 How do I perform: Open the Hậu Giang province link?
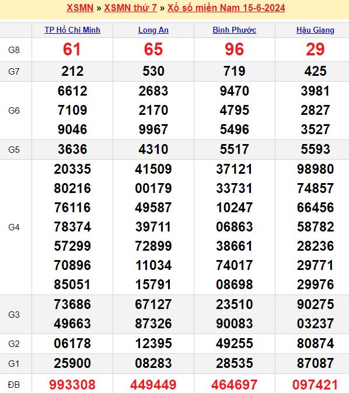tap(315, 30)
